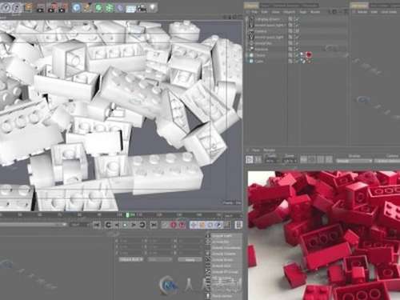Open the Size dropdown in coordinates panel
The height and width of the screenshot is (300, 400).
tap(160, 259)
